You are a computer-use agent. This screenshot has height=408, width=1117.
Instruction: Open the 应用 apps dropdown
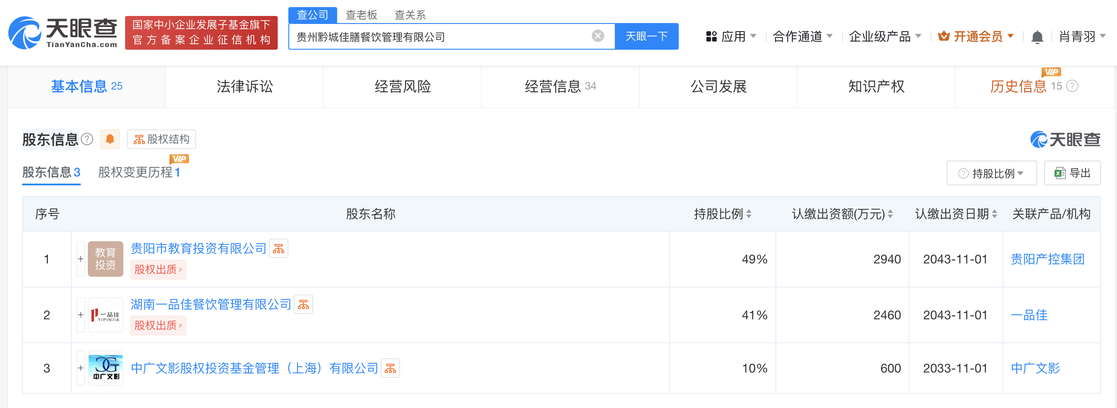(x=731, y=36)
